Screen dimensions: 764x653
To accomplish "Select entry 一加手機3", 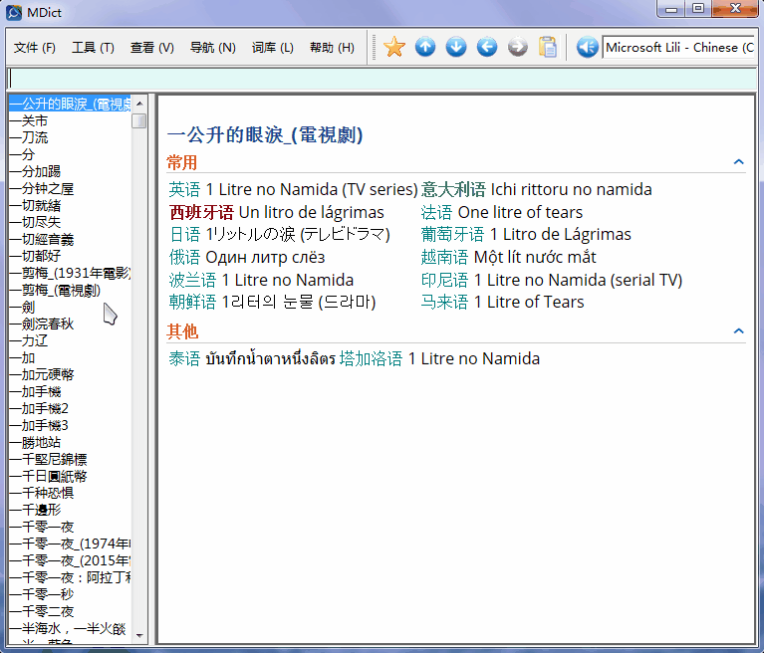I will point(39,425).
